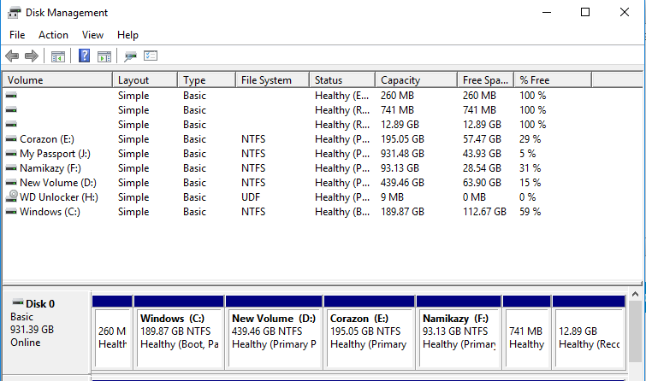Screen dimensions: 646x381
Task: Select the Windows (C:) partition block
Action: 179,331
